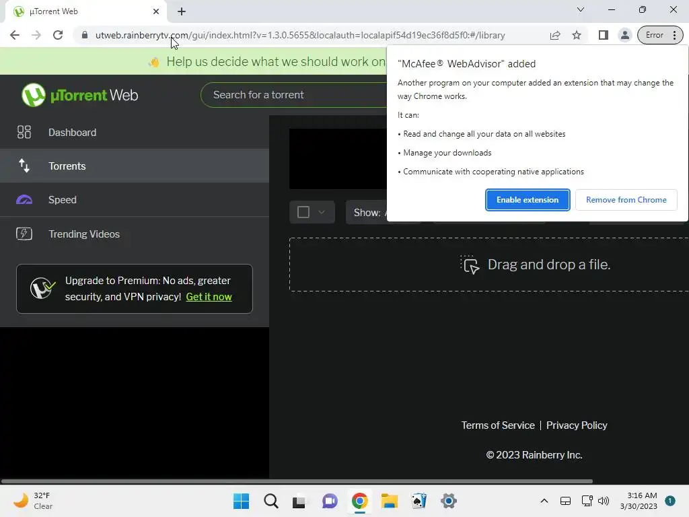Bookmark this tab with star icon
Screen dimensions: 689x517
(577, 35)
